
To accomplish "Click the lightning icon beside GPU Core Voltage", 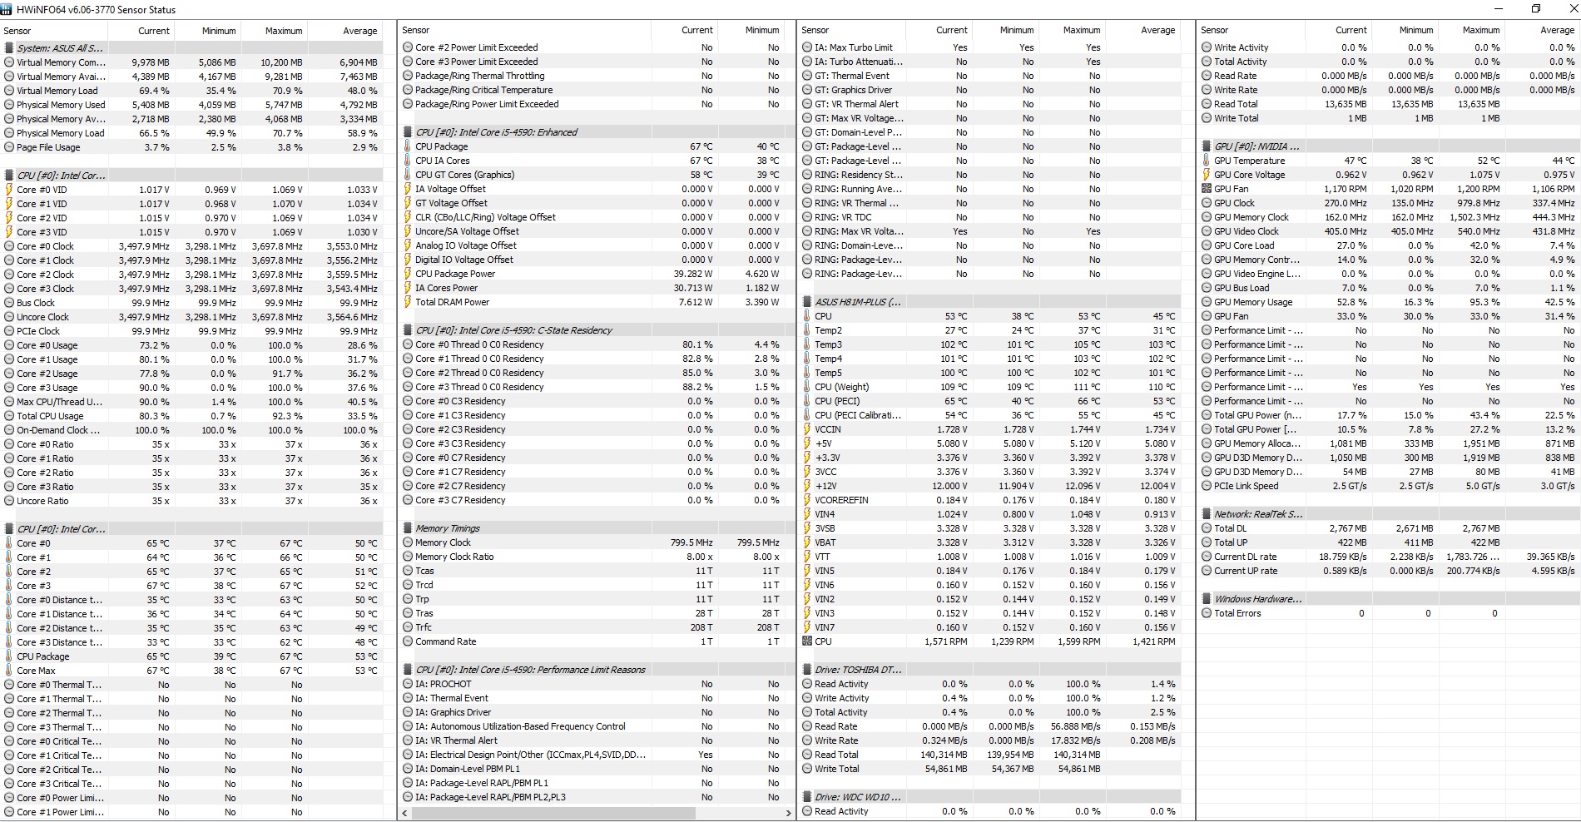I will pos(1207,175).
